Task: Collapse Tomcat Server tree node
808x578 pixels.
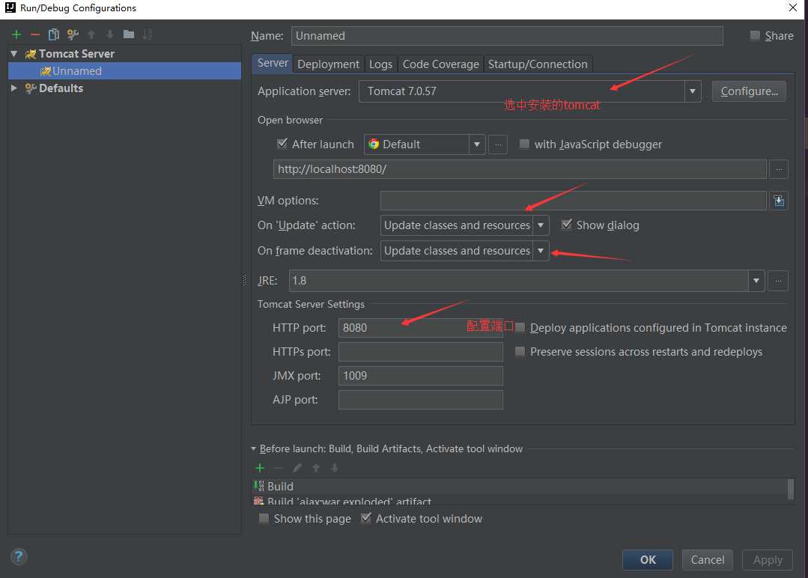Action: pos(14,54)
